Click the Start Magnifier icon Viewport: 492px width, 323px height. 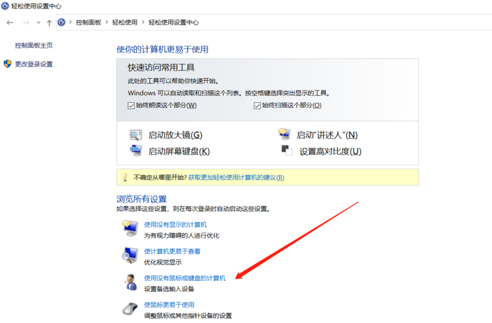[136, 135]
